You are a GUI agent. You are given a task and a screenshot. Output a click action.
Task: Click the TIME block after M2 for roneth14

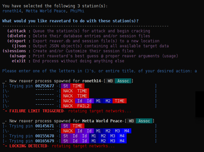tap(120, 101)
